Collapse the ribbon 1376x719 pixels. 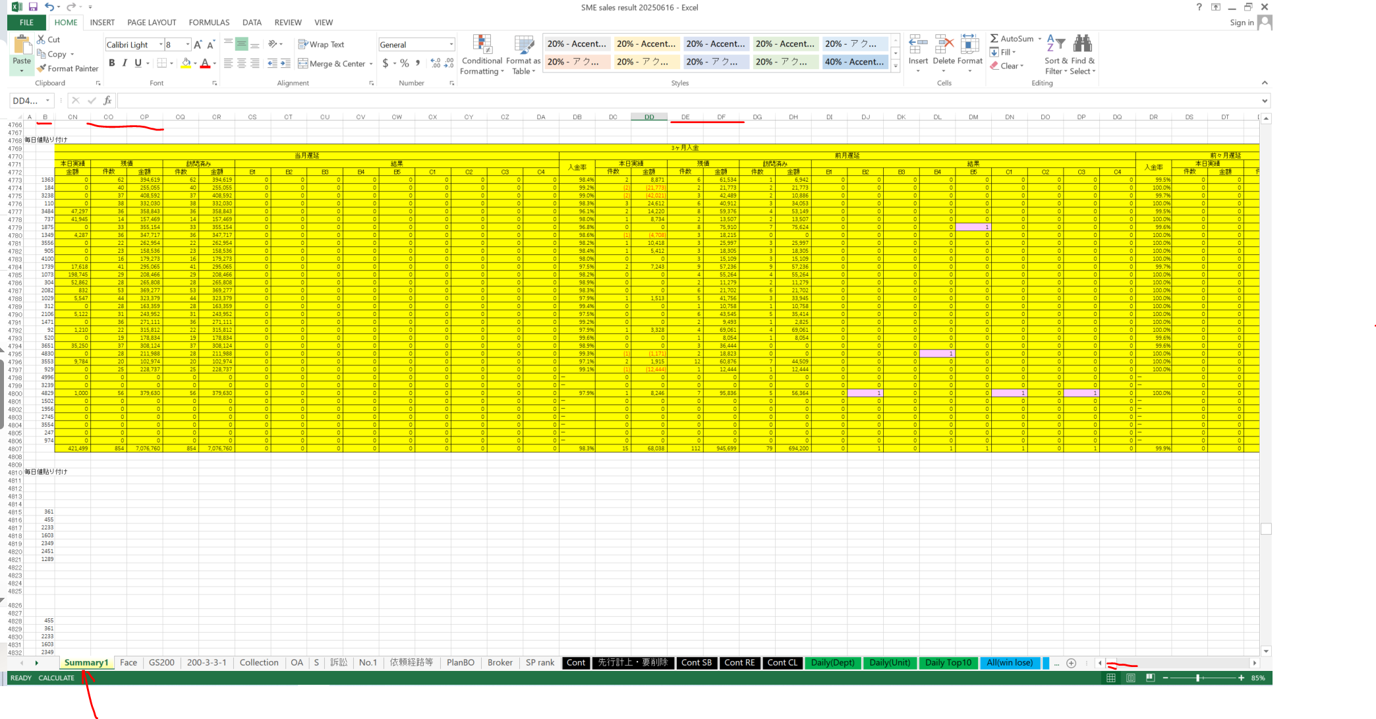[1264, 83]
